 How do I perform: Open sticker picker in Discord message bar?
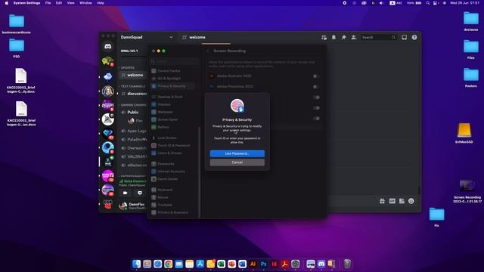pos(402,201)
